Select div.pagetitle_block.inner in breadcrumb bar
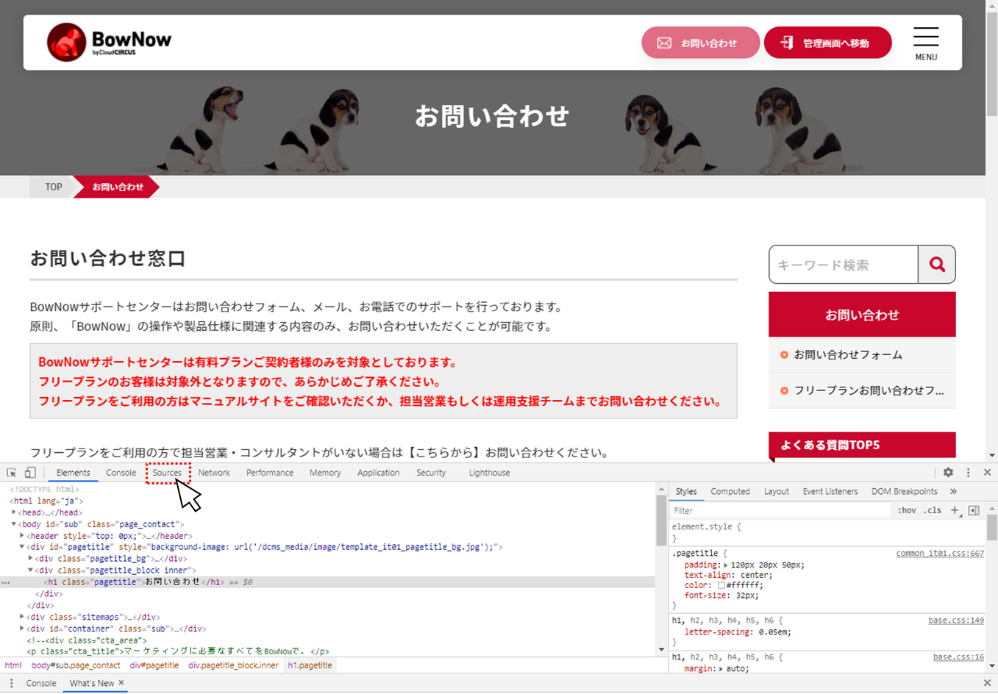The width and height of the screenshot is (998, 694). [233, 665]
